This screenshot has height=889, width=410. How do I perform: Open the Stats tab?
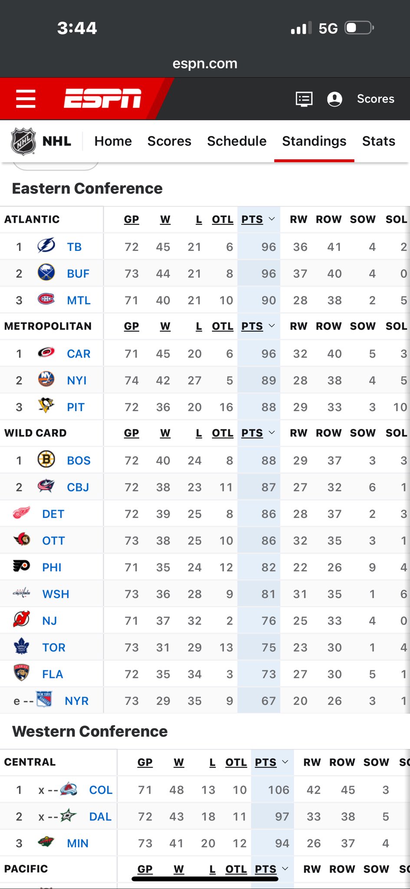[378, 141]
